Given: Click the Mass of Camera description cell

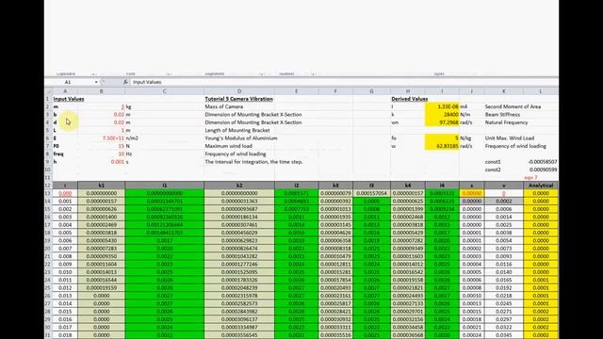Looking at the screenshot, I should click(x=224, y=106).
